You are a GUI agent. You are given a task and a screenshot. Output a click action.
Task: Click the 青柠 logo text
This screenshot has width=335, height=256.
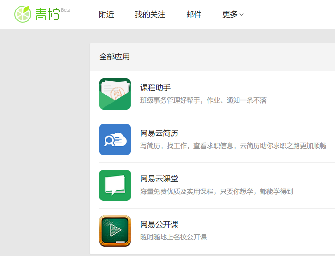click(48, 15)
